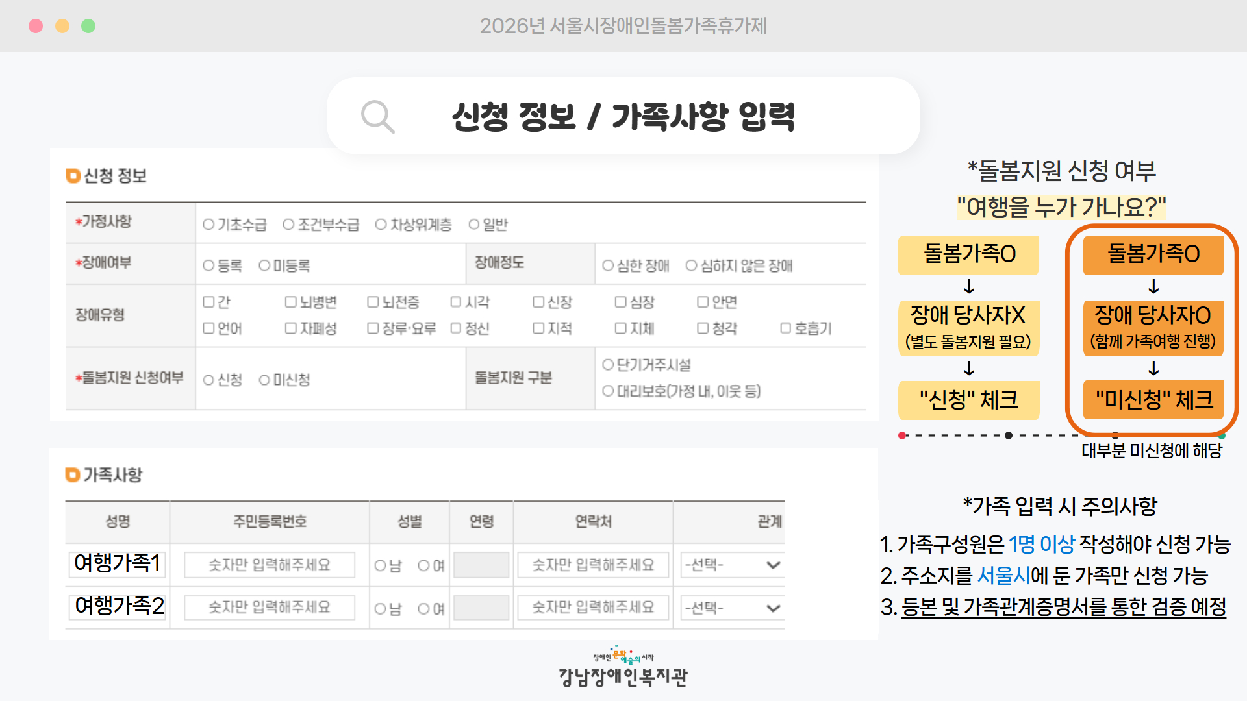Image resolution: width=1247 pixels, height=701 pixels.
Task: Click the orange "미신청" 체크 box
Action: (x=1153, y=400)
